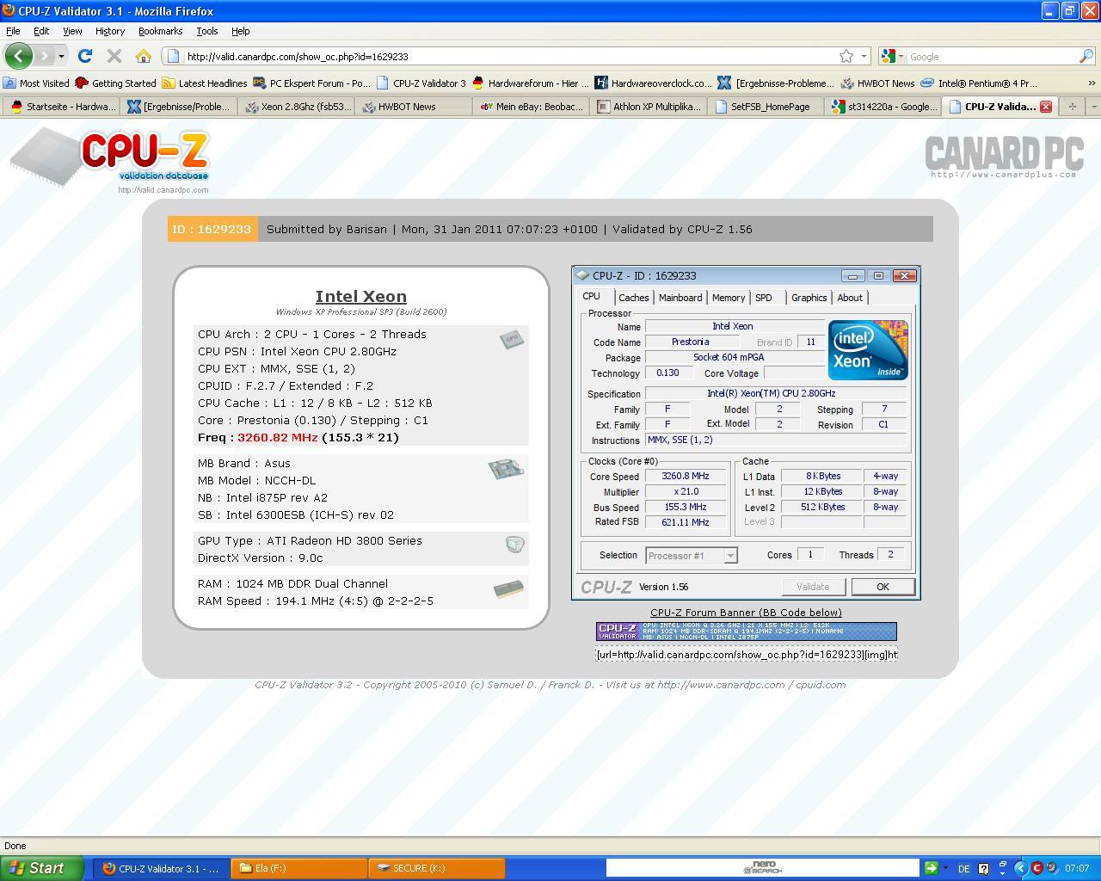1101x881 pixels.
Task: Click inside the Google search field
Action: 989,56
